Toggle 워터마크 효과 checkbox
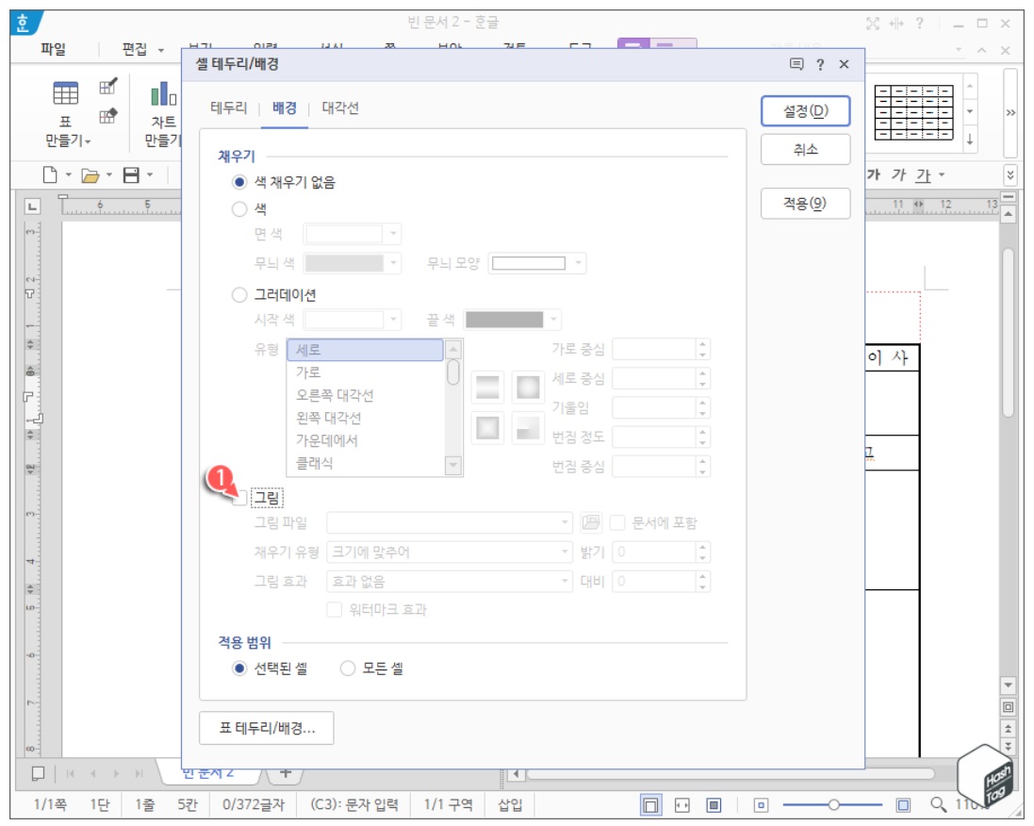The image size is (1034, 826). (x=335, y=609)
